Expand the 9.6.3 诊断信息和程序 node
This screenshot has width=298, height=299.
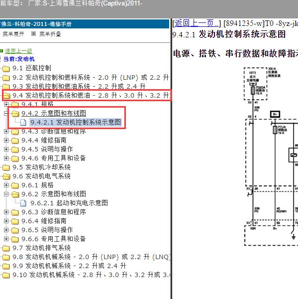click(6, 212)
